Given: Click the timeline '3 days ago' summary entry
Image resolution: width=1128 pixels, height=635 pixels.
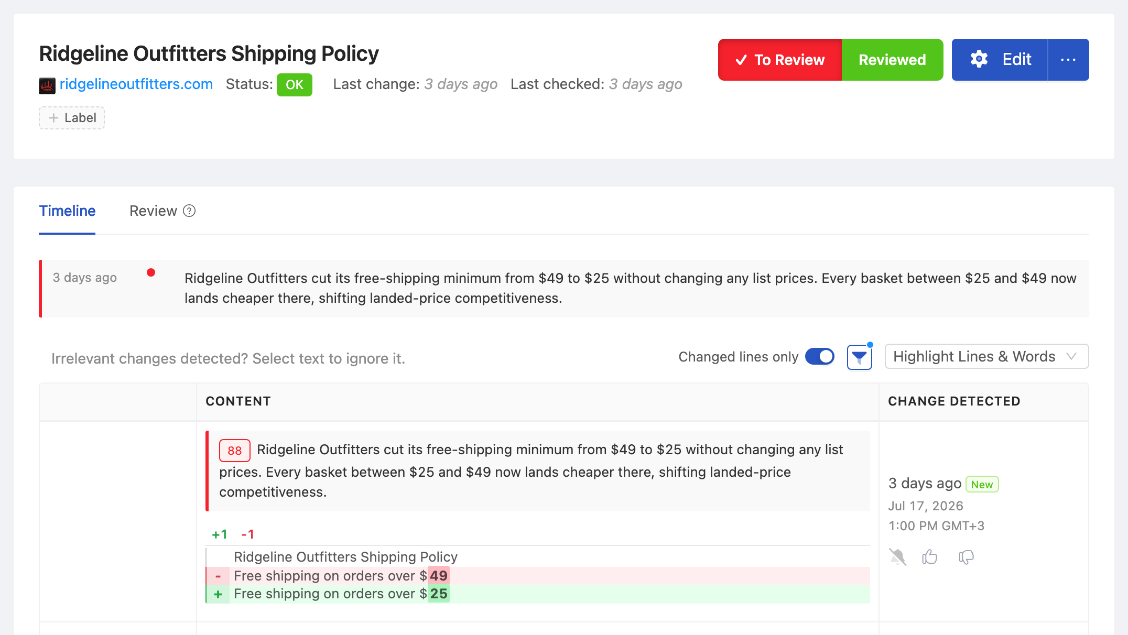Looking at the screenshot, I should (x=564, y=289).
